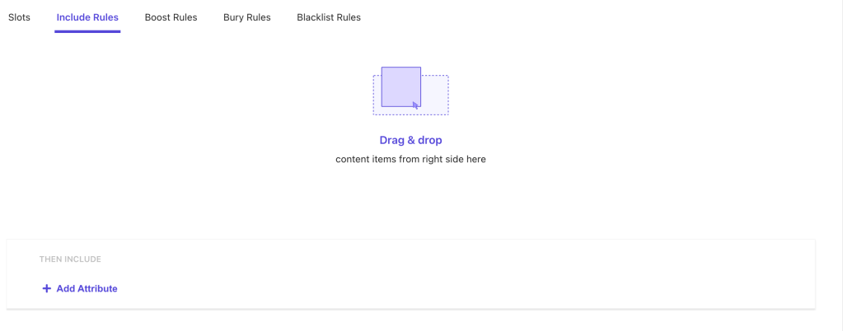The height and width of the screenshot is (331, 843).
Task: Click the THEN INCLUDE section label
Action: click(70, 259)
